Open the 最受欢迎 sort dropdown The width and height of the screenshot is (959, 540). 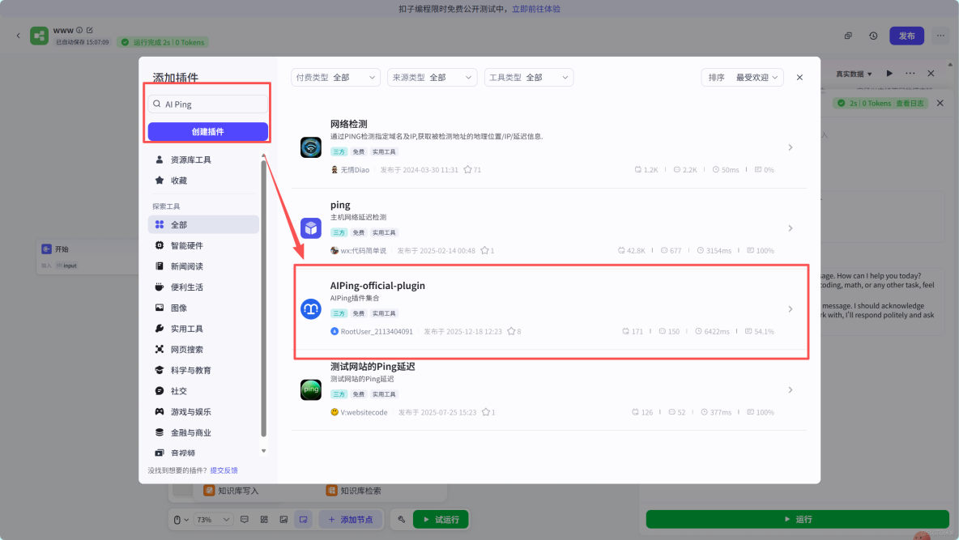coord(742,77)
